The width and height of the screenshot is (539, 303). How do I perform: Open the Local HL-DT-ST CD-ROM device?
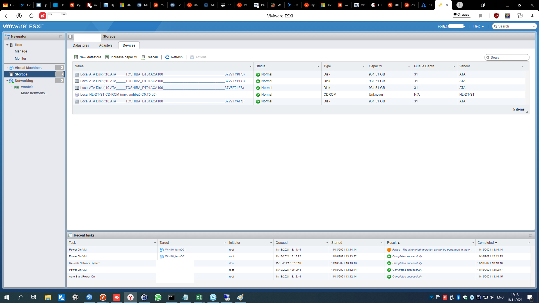[118, 95]
